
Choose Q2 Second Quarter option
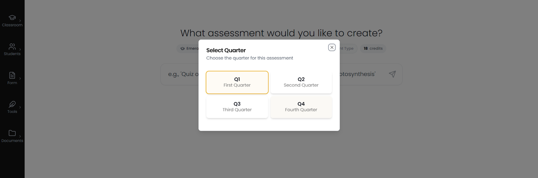tap(301, 82)
